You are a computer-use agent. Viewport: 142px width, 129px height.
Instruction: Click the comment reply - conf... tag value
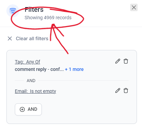click(39, 69)
